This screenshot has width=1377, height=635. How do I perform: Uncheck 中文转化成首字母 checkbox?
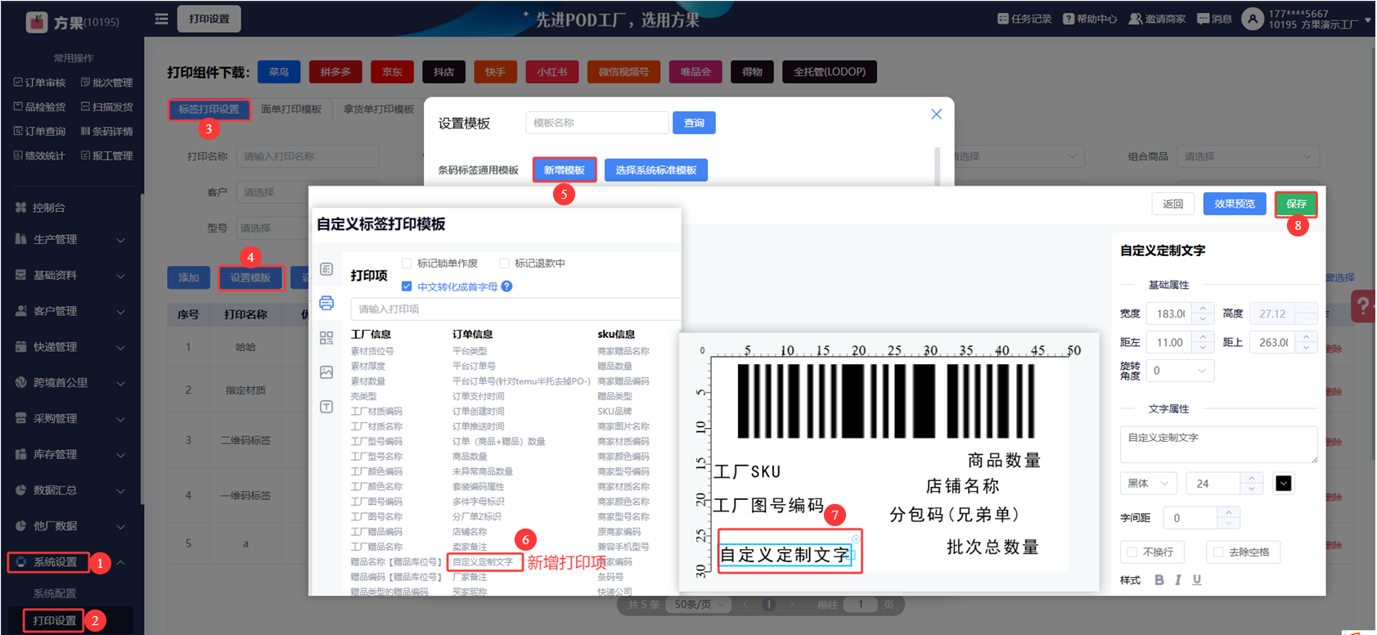coord(407,286)
